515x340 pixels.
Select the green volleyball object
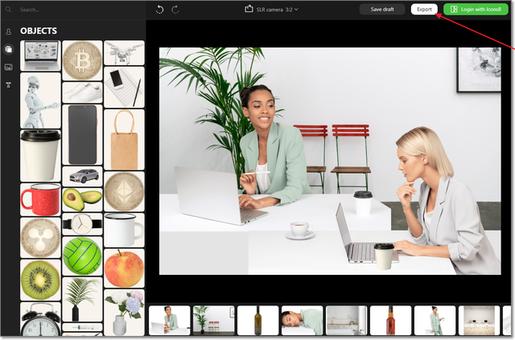(x=81, y=255)
